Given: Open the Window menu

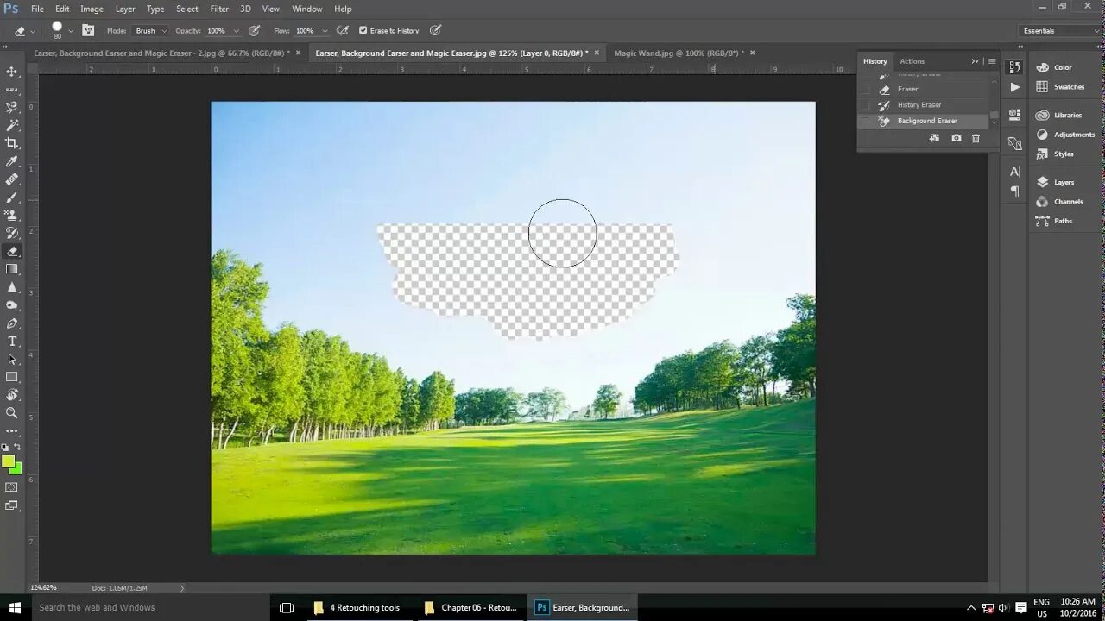Looking at the screenshot, I should (307, 9).
